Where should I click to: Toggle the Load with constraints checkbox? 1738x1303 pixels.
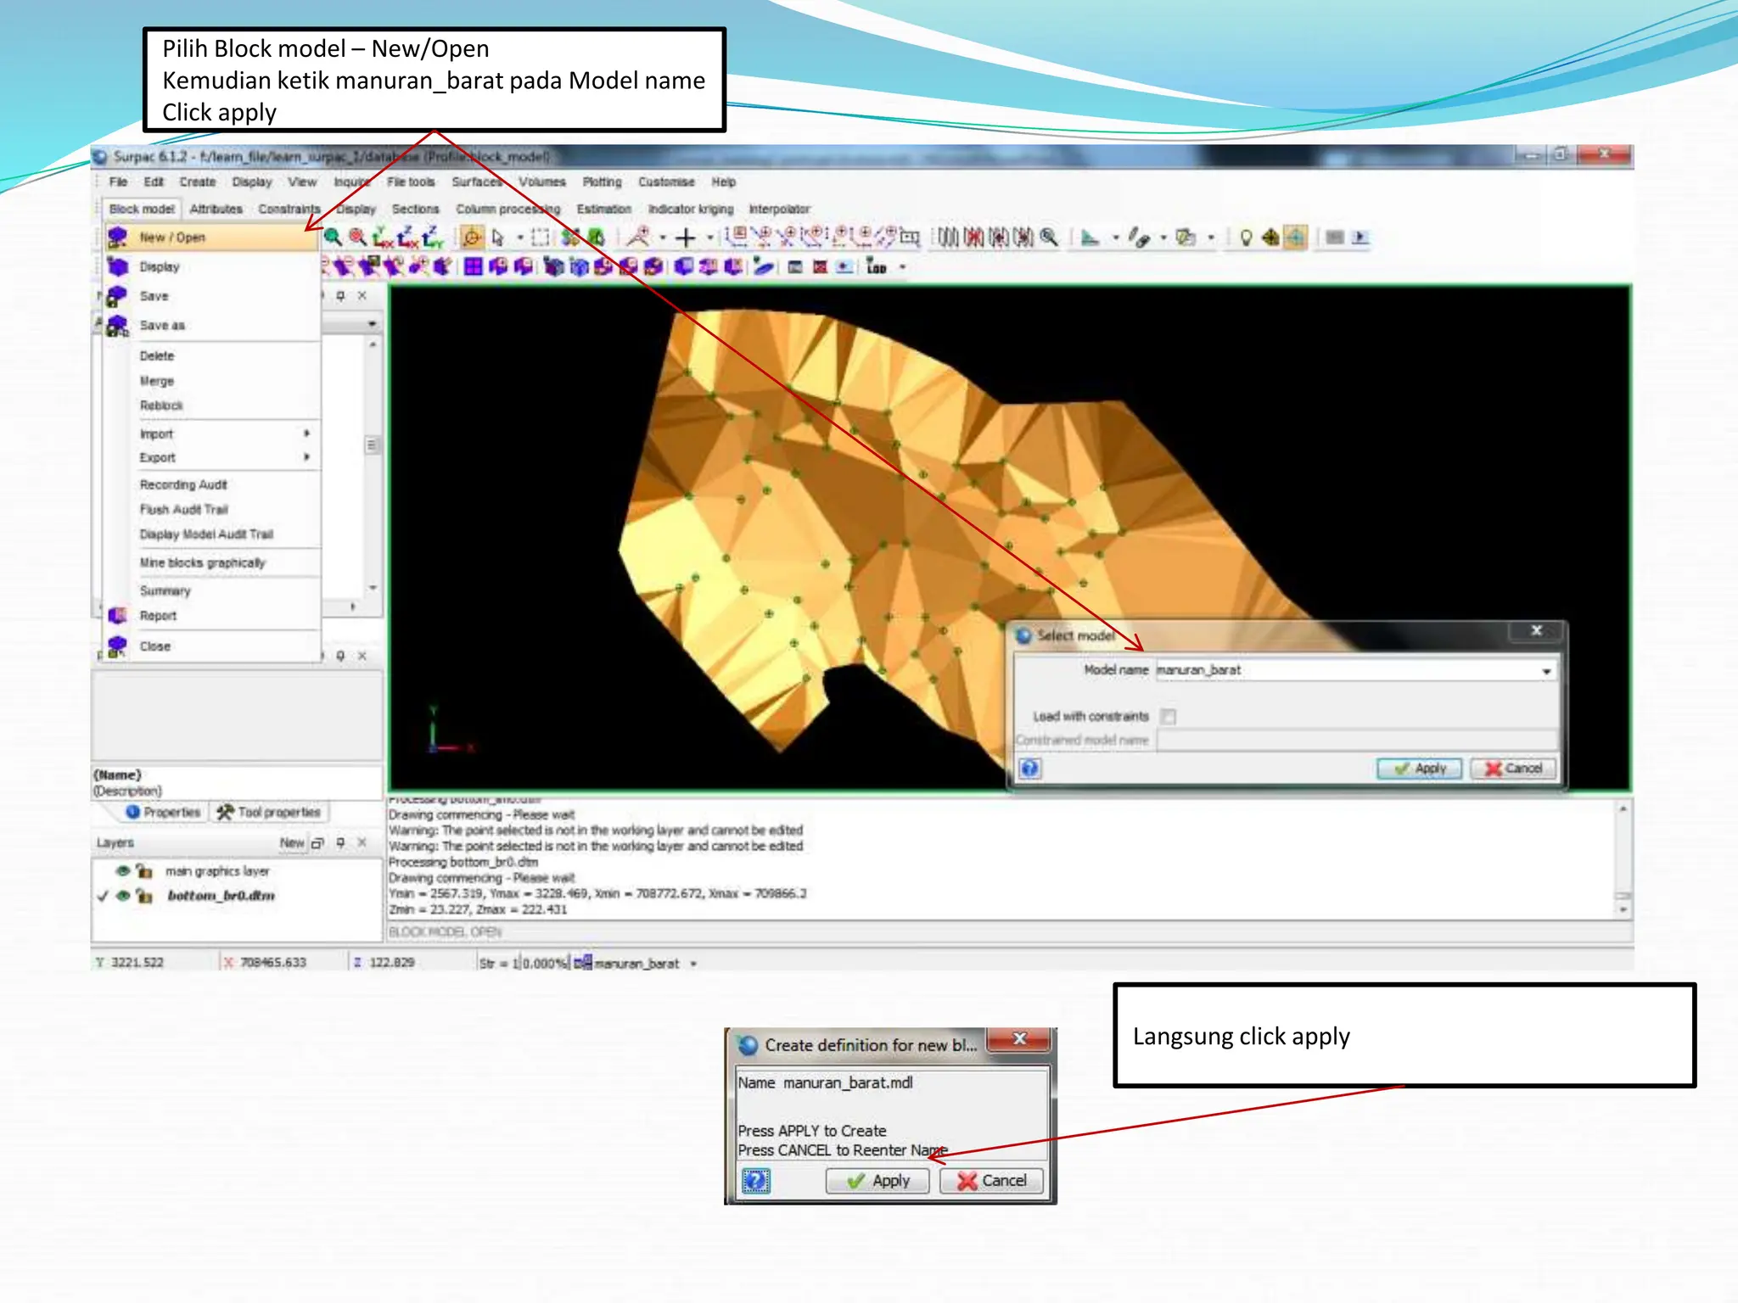click(1169, 716)
